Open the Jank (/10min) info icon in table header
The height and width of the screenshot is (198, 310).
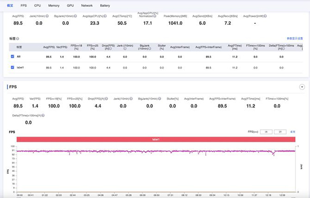[125, 49]
